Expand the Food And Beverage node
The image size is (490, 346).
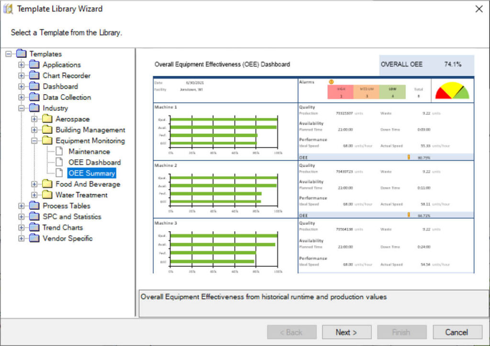34,184
